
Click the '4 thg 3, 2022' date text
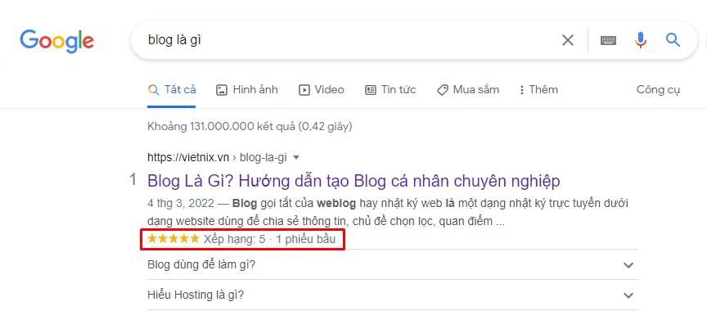(x=181, y=203)
